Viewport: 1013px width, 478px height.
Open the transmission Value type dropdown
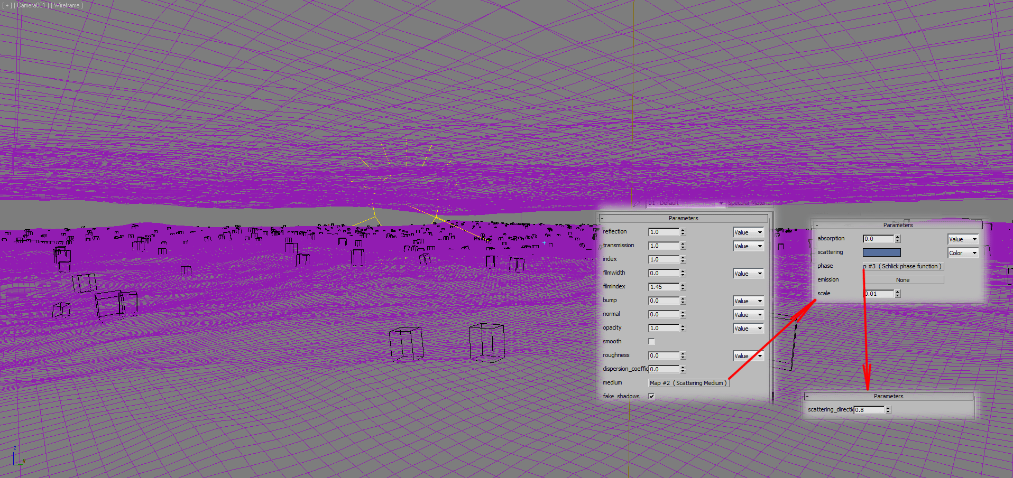tap(748, 246)
